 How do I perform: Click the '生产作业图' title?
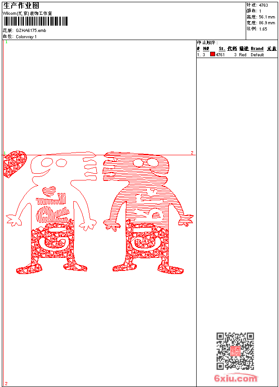(x=21, y=5)
